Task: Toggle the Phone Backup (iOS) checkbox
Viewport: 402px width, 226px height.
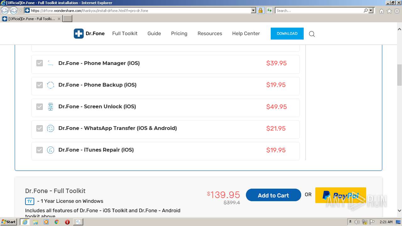Action: coord(39,85)
